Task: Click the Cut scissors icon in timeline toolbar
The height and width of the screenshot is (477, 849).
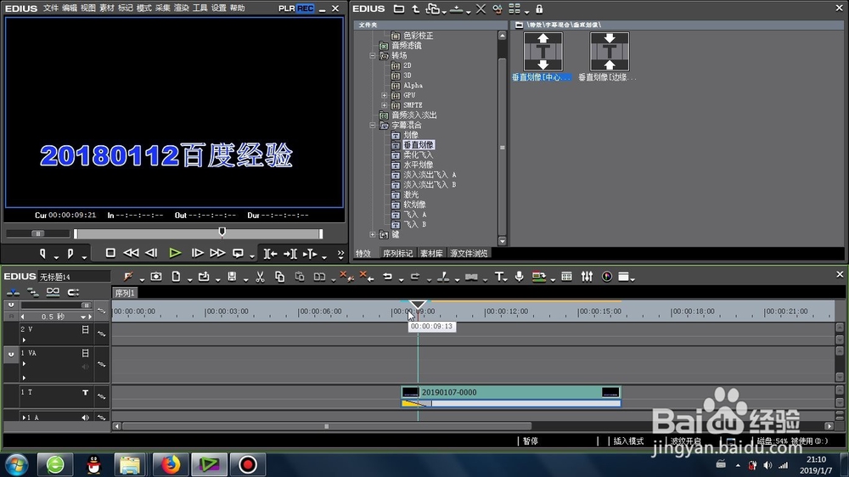Action: pyautogui.click(x=260, y=277)
